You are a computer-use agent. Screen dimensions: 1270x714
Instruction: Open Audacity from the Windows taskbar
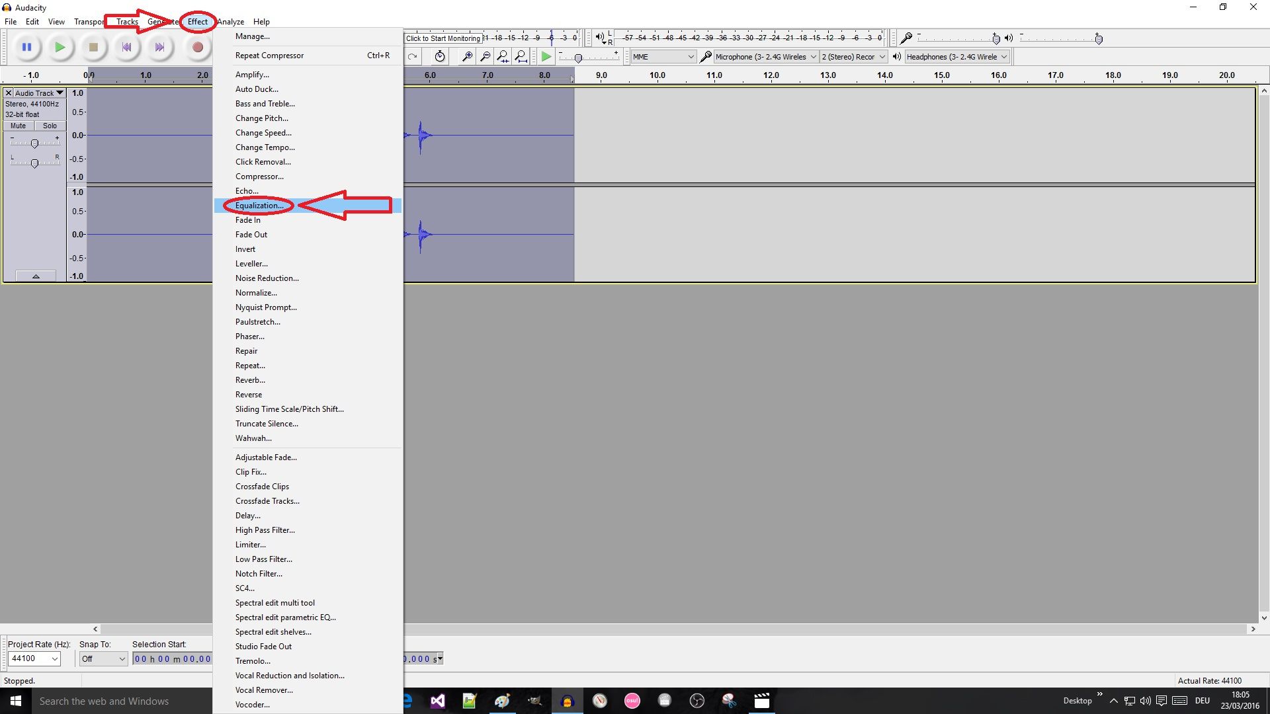[567, 701]
